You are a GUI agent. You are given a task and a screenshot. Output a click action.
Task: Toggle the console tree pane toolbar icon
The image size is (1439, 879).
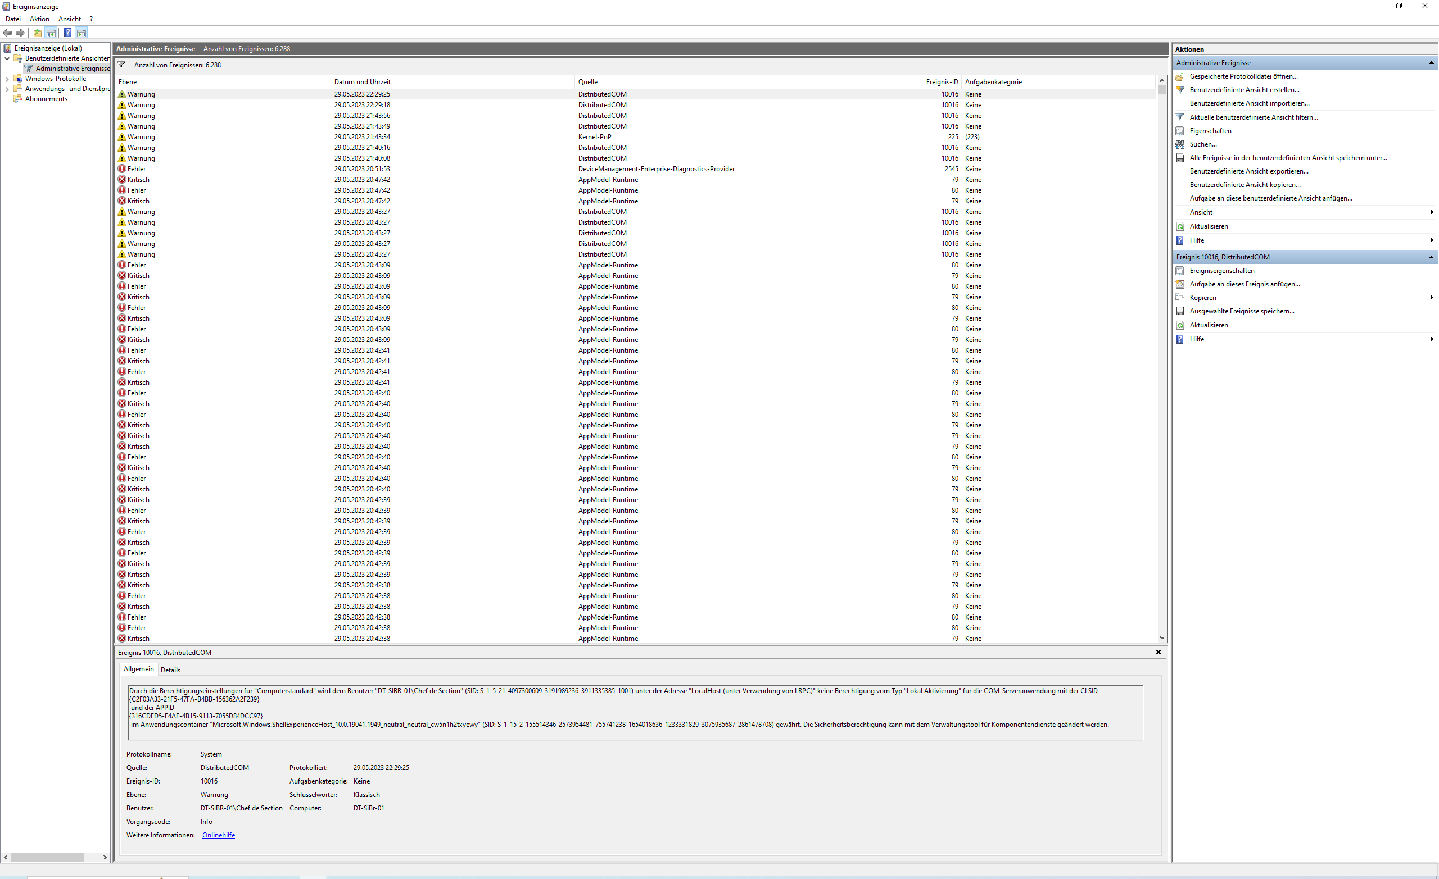(x=51, y=33)
